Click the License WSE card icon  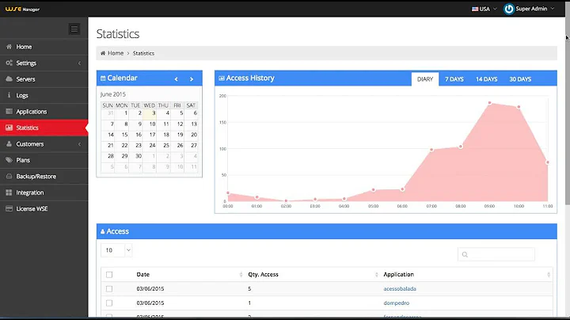[x=9, y=209]
